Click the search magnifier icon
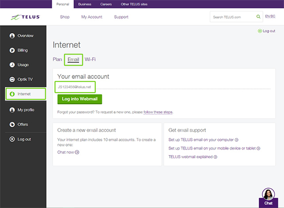The height and width of the screenshot is (208, 284). 258,17
